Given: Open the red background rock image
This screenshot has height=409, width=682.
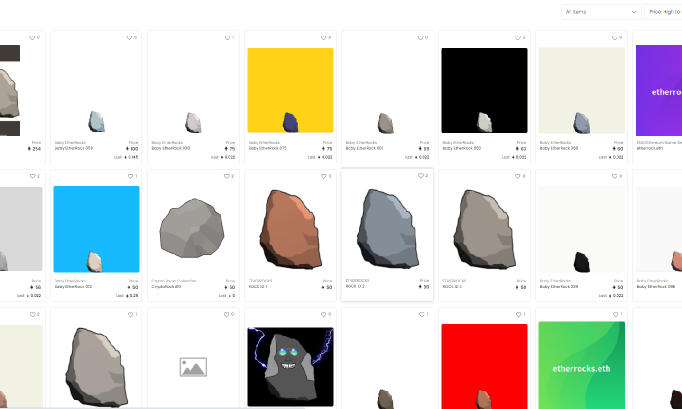Looking at the screenshot, I should tap(484, 366).
